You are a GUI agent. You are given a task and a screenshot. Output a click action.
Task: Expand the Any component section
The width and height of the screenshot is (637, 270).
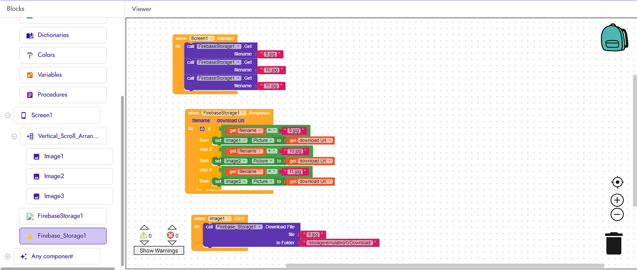tap(7, 256)
